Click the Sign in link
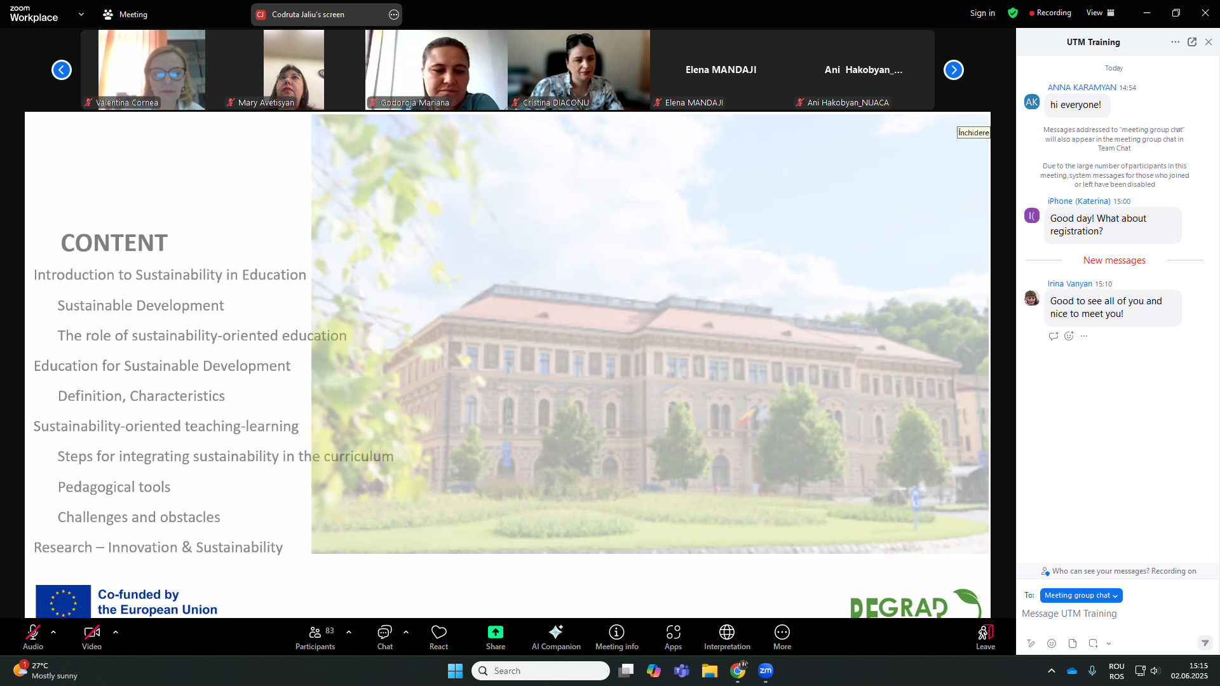This screenshot has height=686, width=1220. tap(982, 13)
